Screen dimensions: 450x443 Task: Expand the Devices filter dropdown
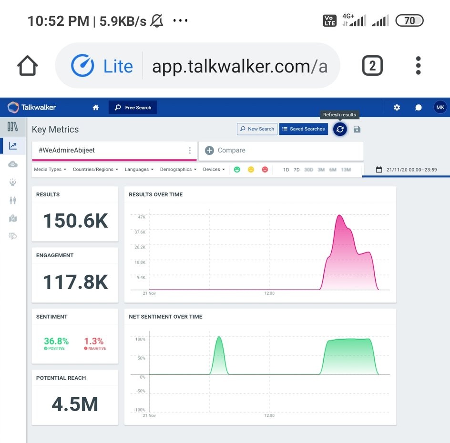214,170
